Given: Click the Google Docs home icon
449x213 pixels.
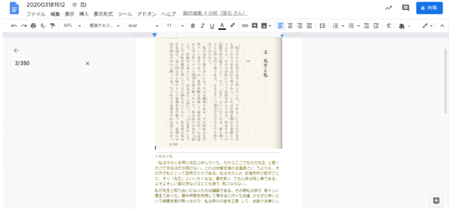Looking at the screenshot, I should click(x=14, y=9).
